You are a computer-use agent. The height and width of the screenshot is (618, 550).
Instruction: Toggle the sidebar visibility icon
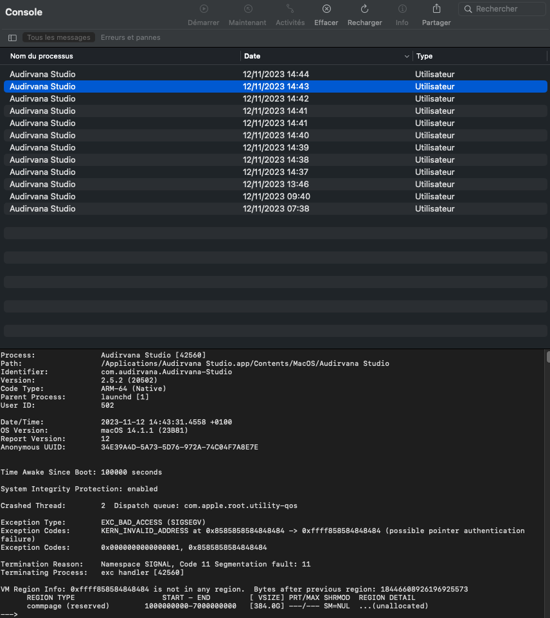[x=13, y=38]
